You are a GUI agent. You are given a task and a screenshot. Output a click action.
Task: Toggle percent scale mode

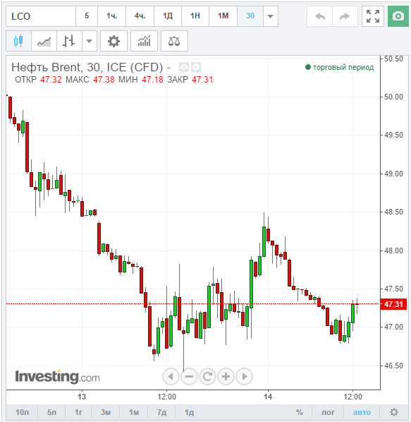click(x=299, y=412)
